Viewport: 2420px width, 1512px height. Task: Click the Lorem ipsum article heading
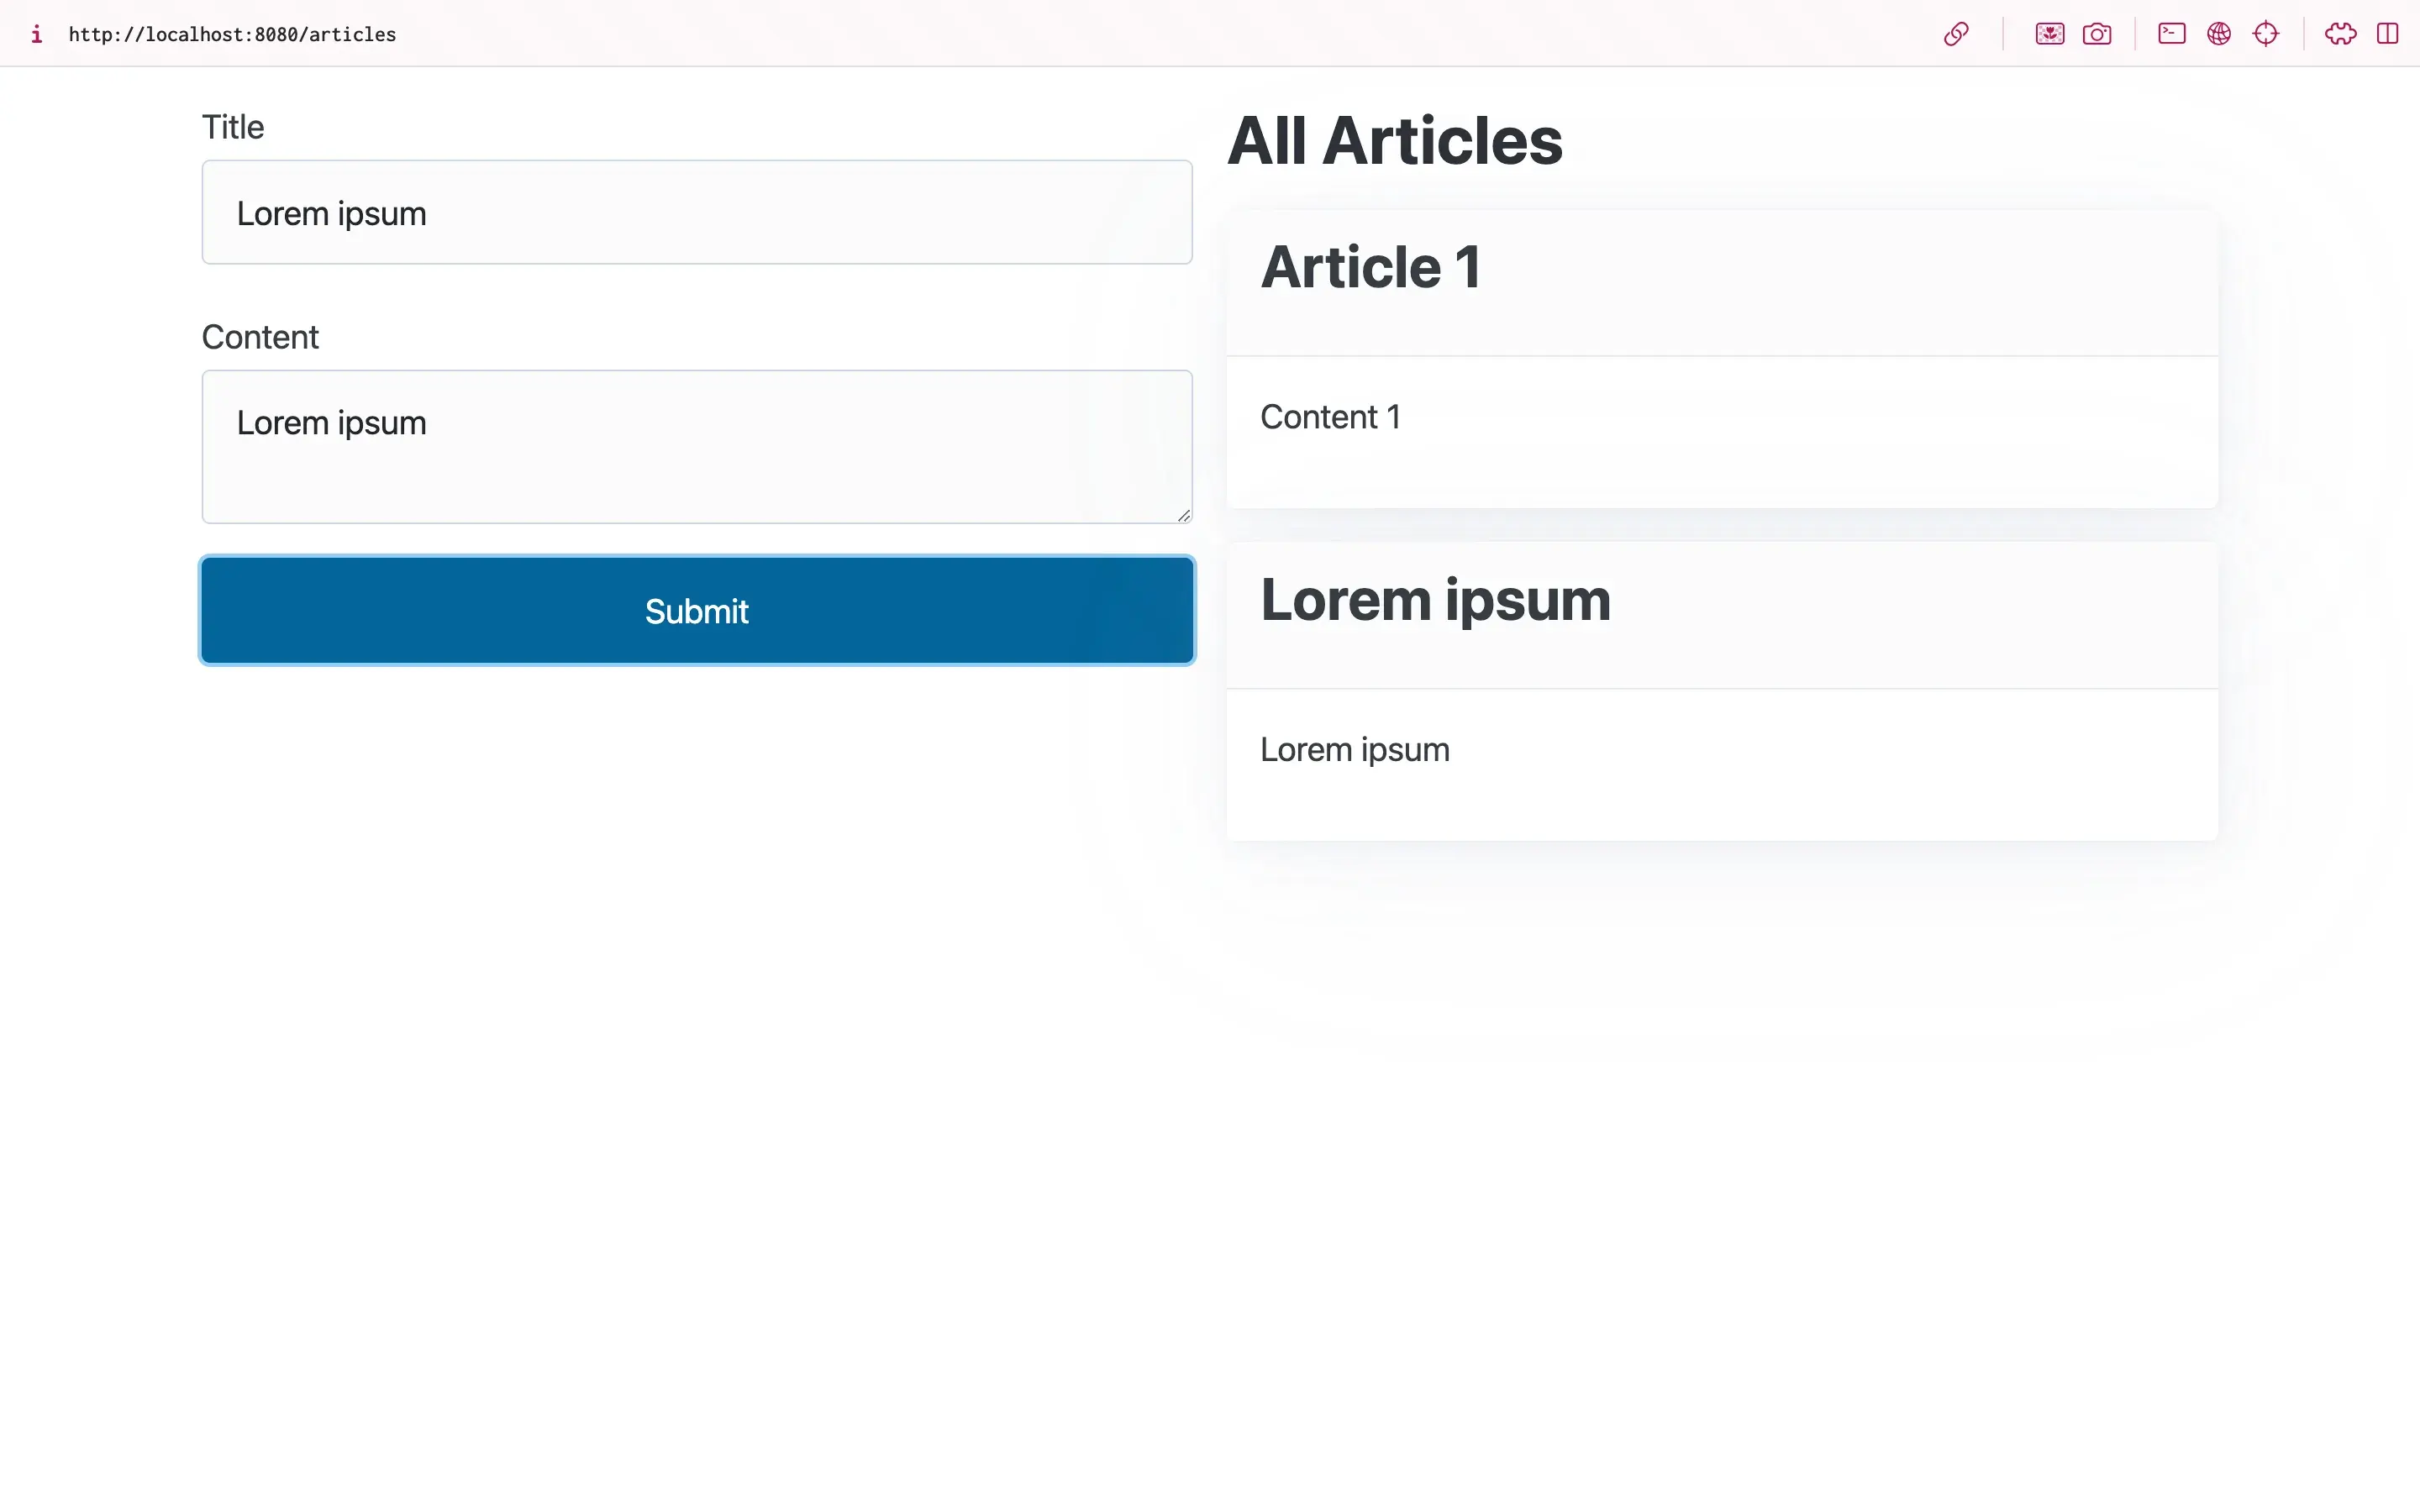tap(1435, 600)
